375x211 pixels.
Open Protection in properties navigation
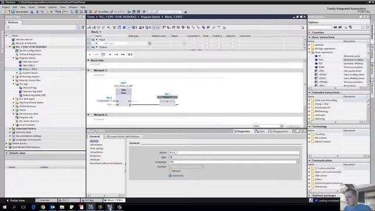coord(95,156)
